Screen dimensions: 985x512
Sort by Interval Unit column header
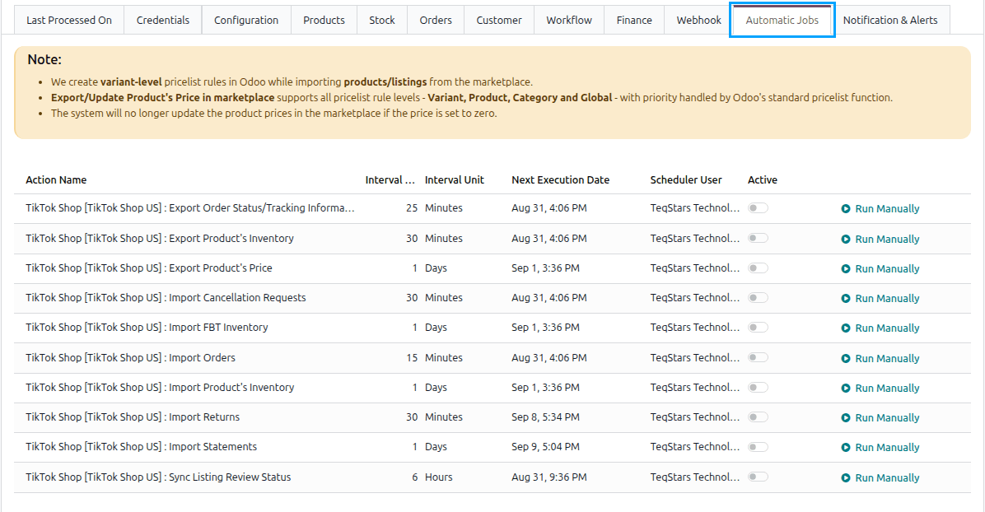pyautogui.click(x=454, y=179)
